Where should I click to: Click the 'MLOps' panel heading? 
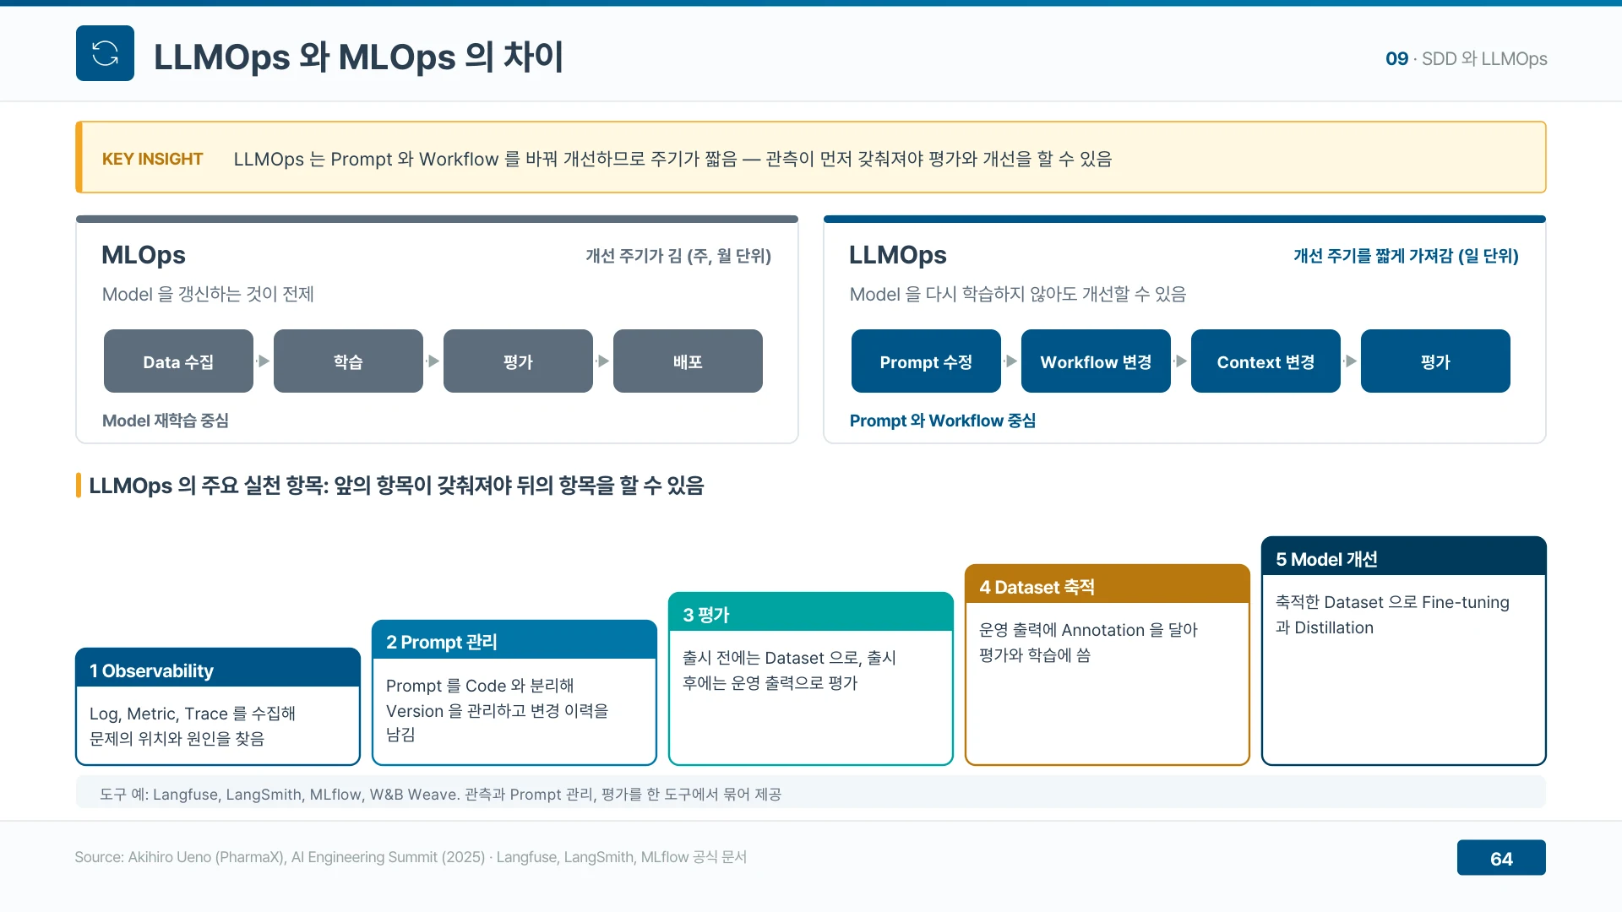tap(144, 255)
